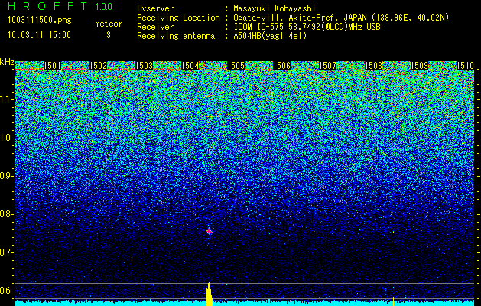Click the 0.6 kHz axis label
Screen dimensions: 481x306
[x=6, y=291]
